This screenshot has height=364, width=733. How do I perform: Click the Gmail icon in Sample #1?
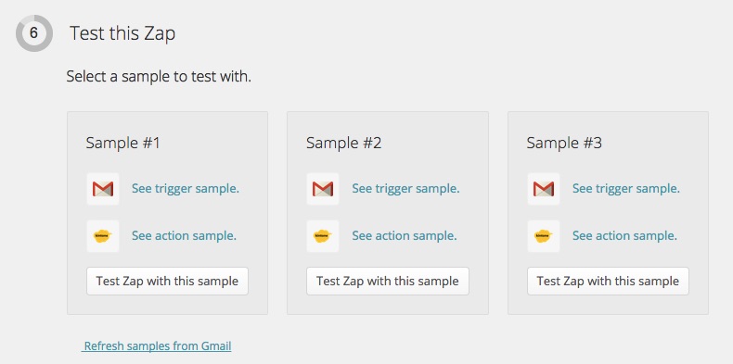[103, 189]
